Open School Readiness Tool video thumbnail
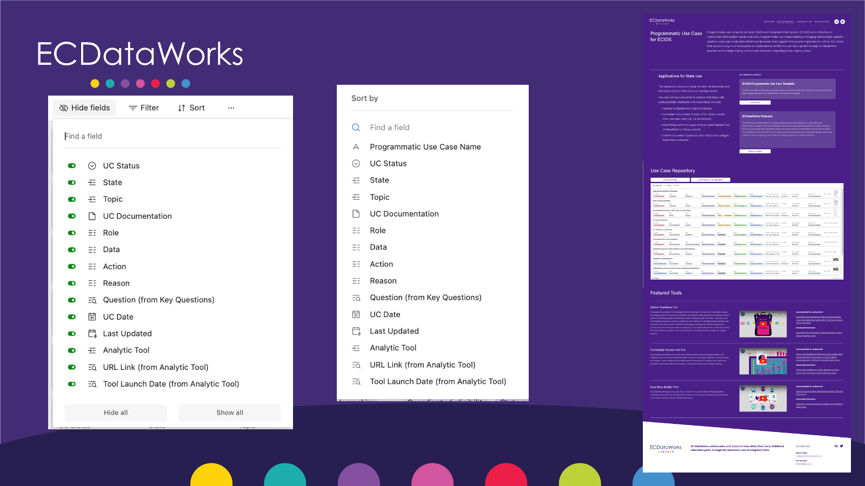The image size is (865, 486). tap(763, 324)
